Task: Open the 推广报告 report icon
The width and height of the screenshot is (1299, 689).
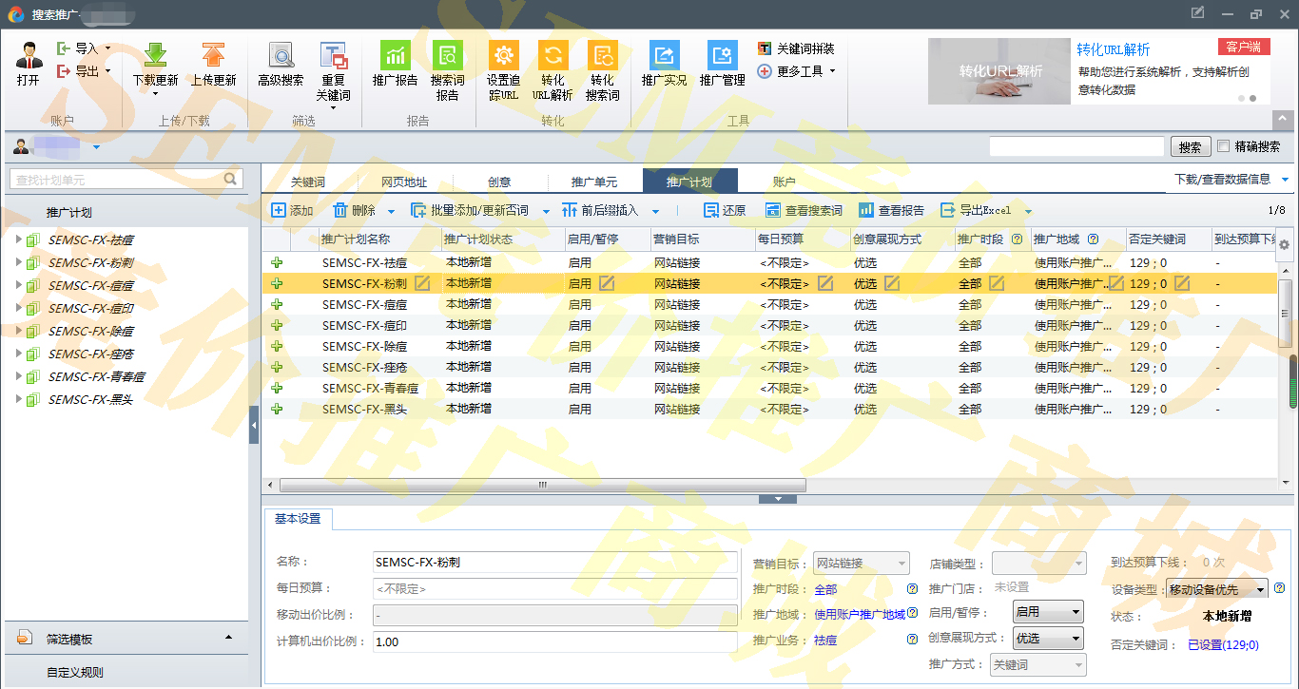Action: 395,56
